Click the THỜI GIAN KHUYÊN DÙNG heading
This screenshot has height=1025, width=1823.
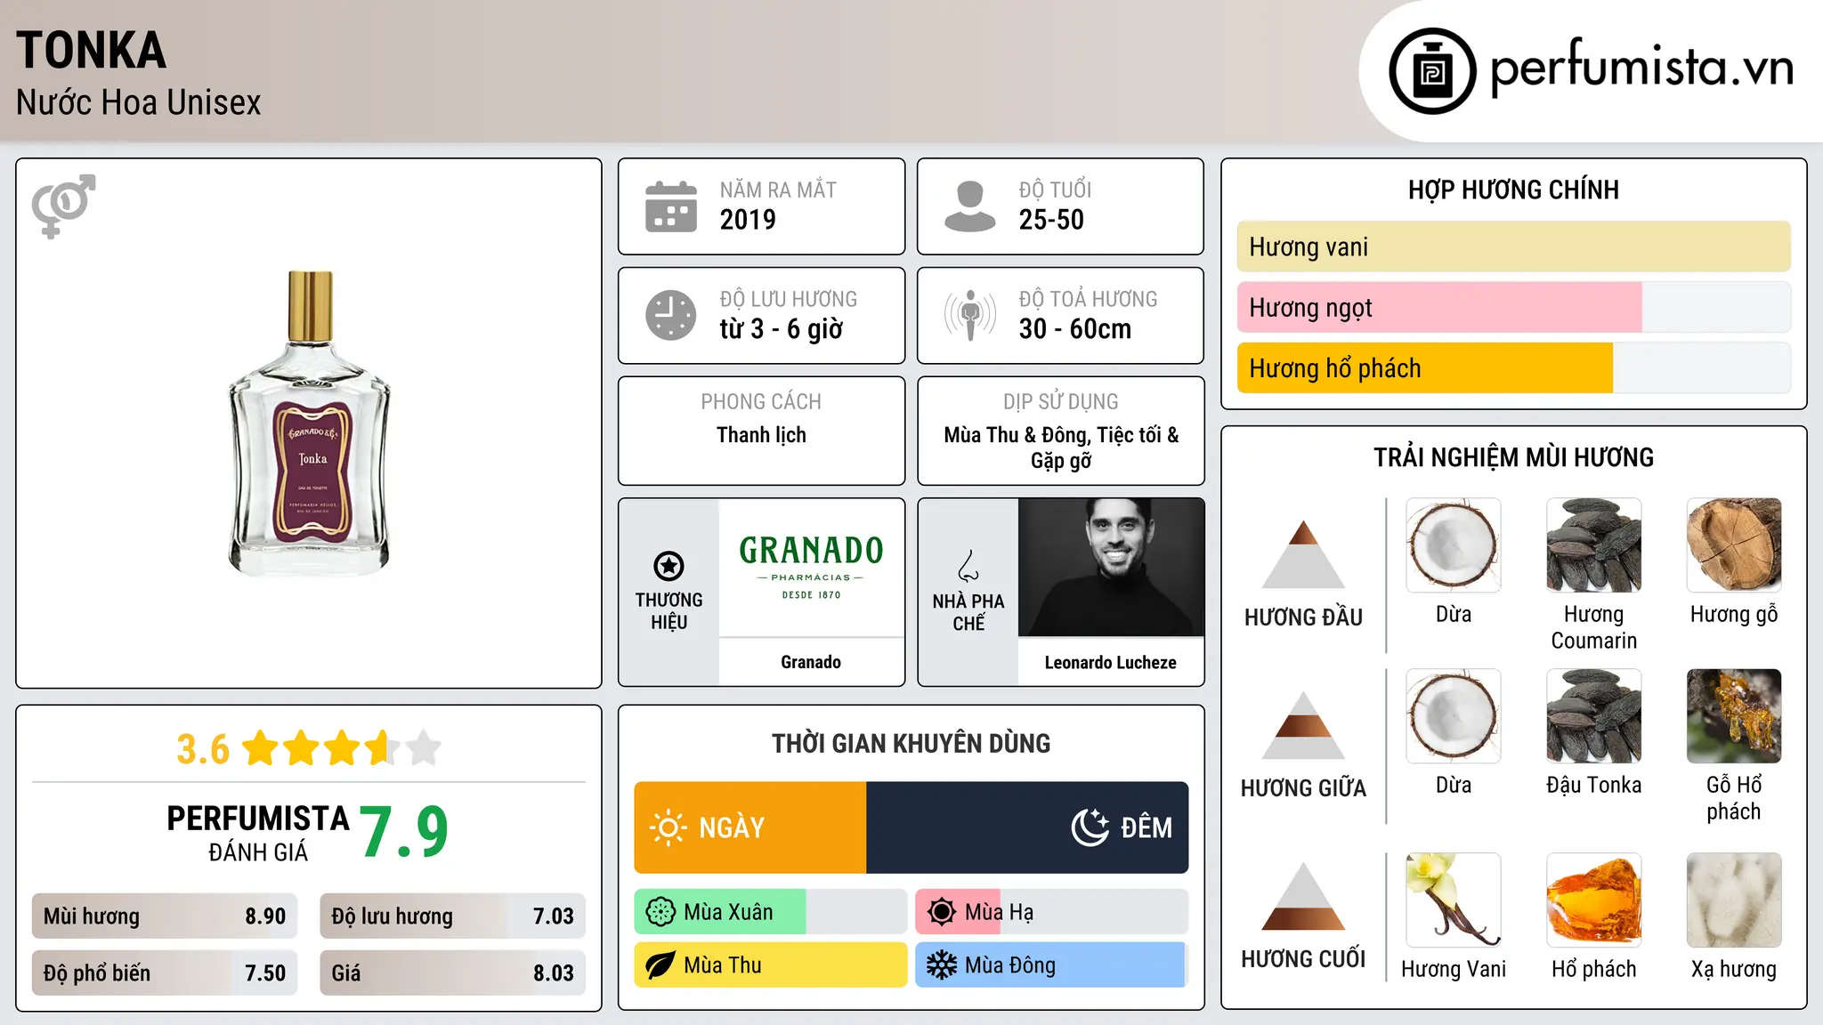tap(911, 743)
